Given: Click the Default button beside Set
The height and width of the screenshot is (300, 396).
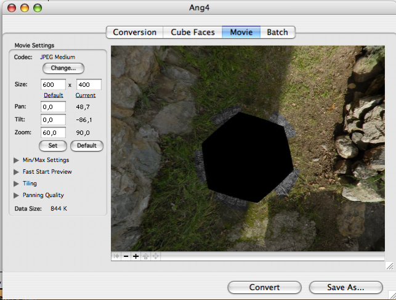Looking at the screenshot, I should click(x=87, y=146).
